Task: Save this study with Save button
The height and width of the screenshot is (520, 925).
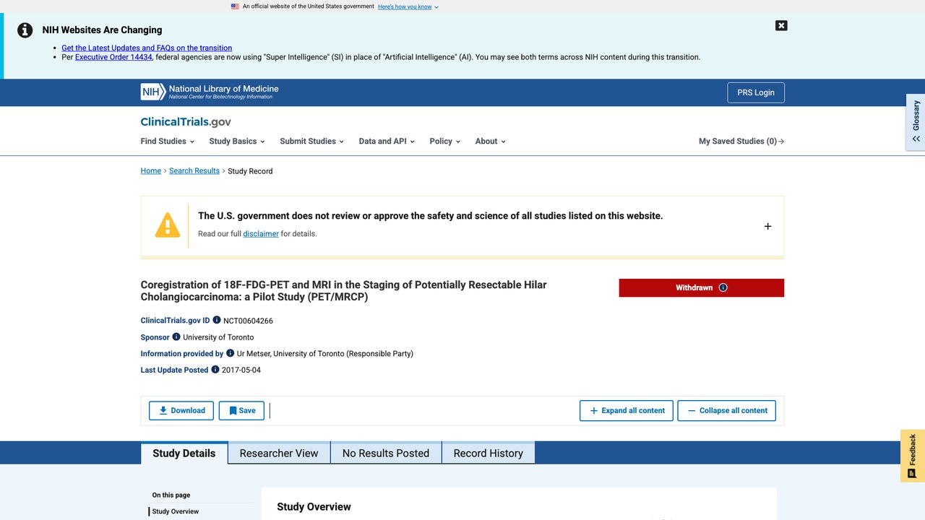Action: (242, 410)
